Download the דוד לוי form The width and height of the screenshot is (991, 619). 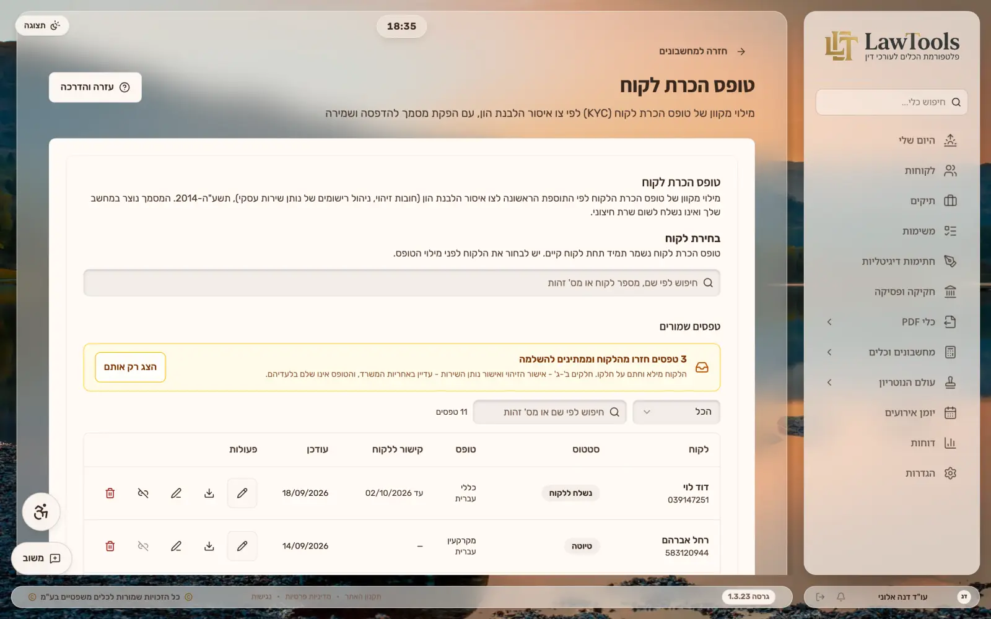(x=209, y=493)
